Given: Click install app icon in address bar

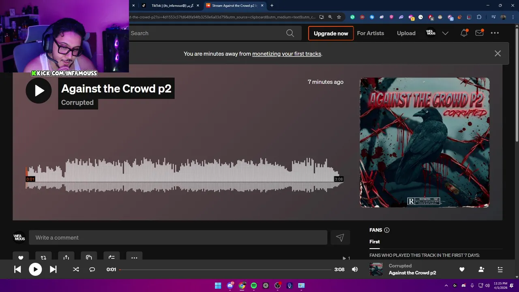Looking at the screenshot, I should [322, 17].
